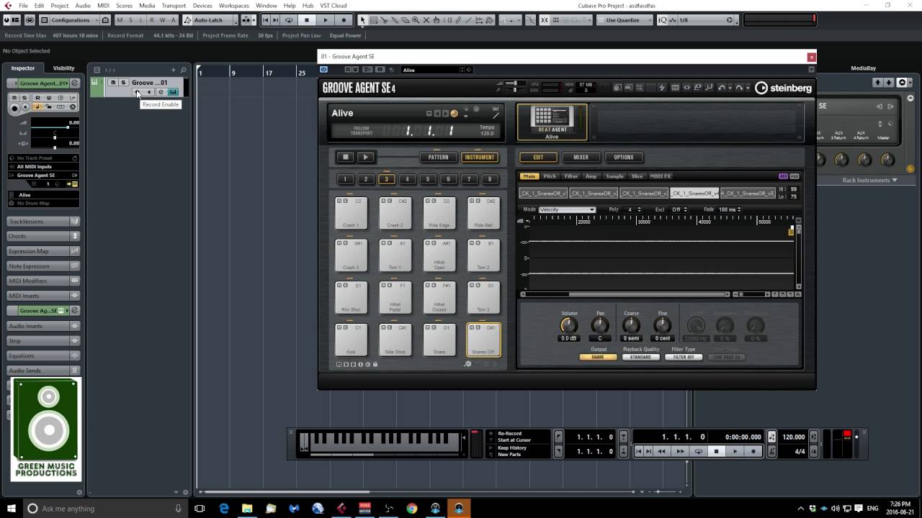The height and width of the screenshot is (518, 922).
Task: Toggle Cycle in the top toolbar
Action: tap(289, 20)
